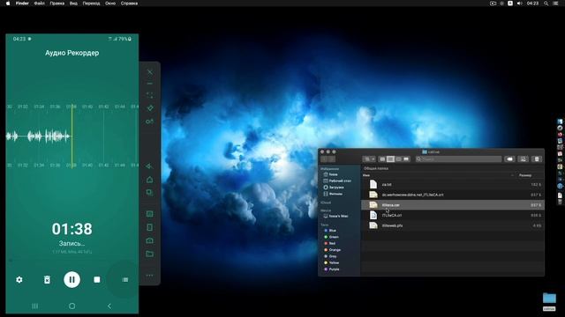Click the diamond icon in mirror toolbar
This screenshot has height=317, width=565.
(x=150, y=107)
